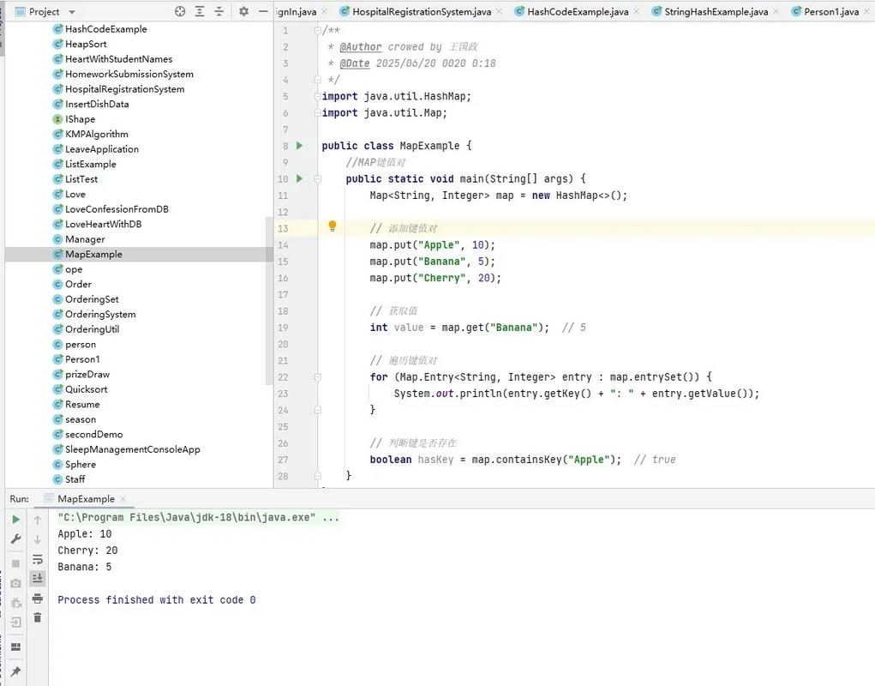Click the Love class icon in tree

coord(57,195)
